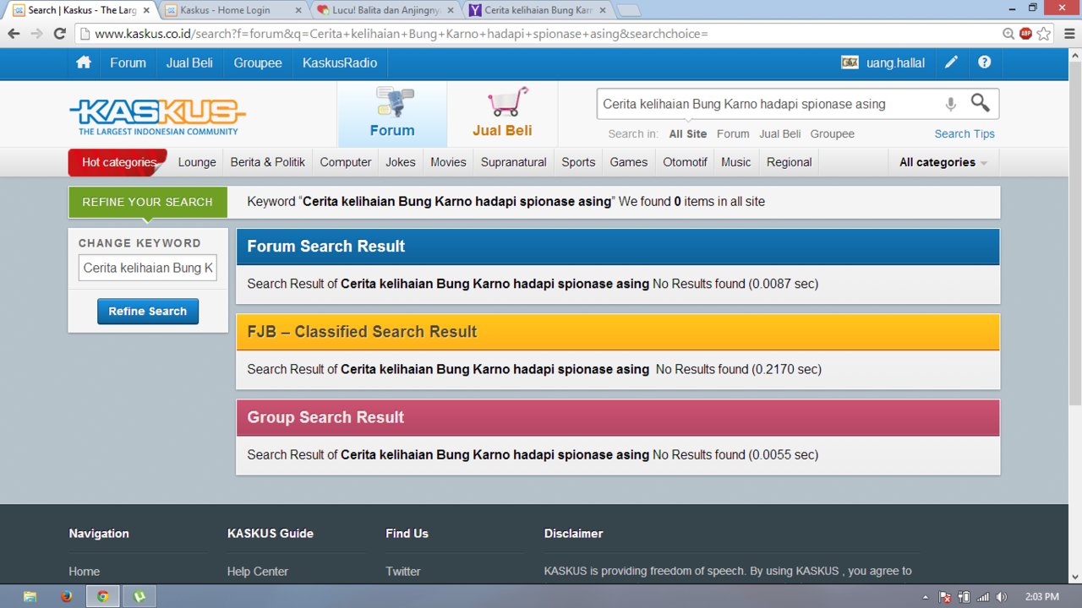
Task: Click uang.hallal username link
Action: pyautogui.click(x=895, y=63)
